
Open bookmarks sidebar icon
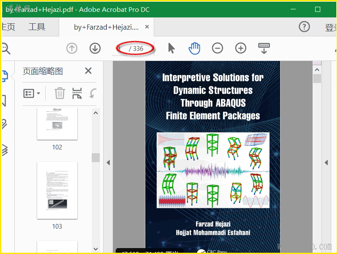(x=4, y=101)
